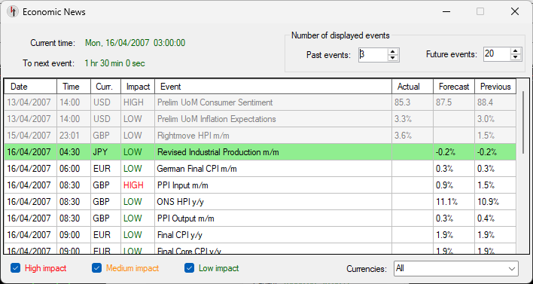533x284 pixels.
Task: Click the Forecast column header
Action: (454, 87)
